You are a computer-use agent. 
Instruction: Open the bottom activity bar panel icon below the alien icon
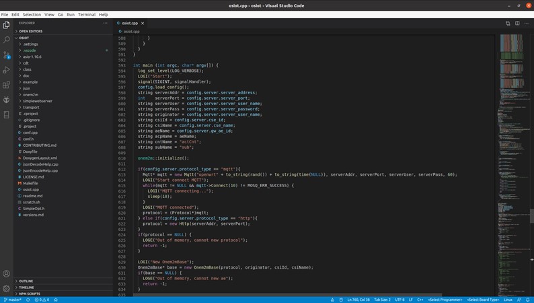tap(6, 115)
